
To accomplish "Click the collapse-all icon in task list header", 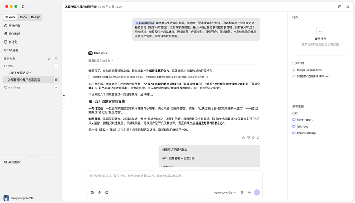I will (x=49, y=59).
